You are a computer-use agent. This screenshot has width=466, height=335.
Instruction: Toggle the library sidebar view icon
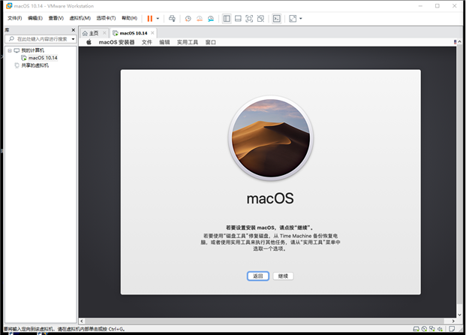coord(227,19)
